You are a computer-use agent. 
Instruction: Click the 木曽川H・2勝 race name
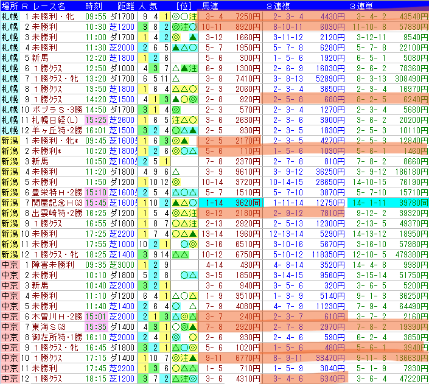coord(57,316)
